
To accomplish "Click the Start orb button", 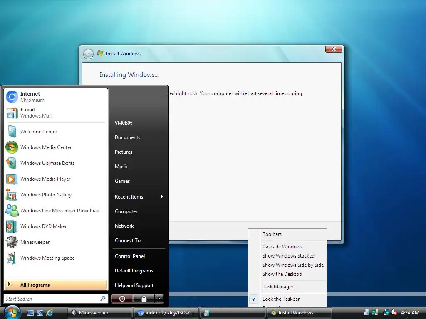I will tap(12, 312).
